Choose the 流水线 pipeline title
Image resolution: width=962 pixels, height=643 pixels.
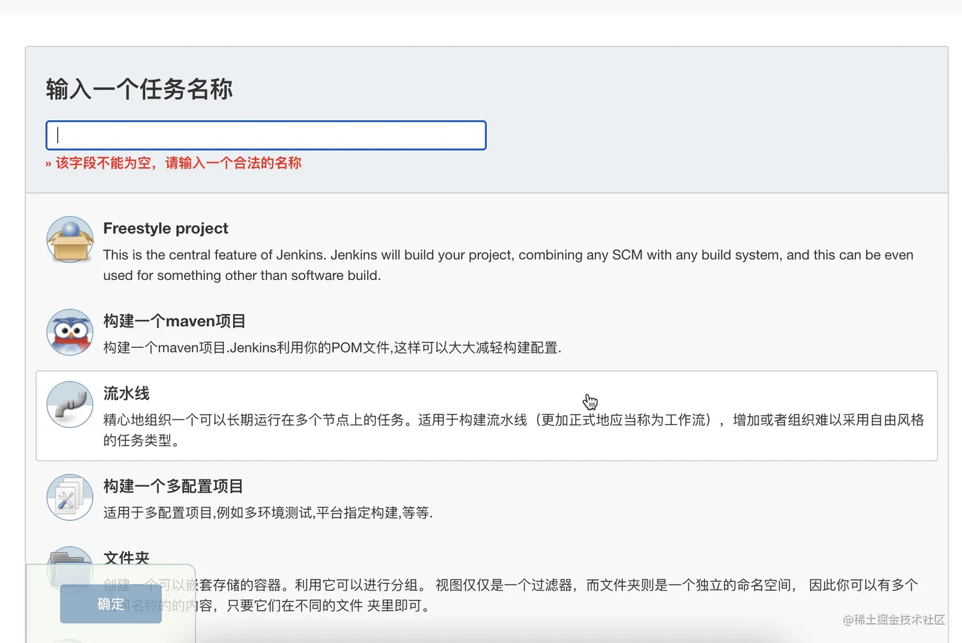coord(127,393)
